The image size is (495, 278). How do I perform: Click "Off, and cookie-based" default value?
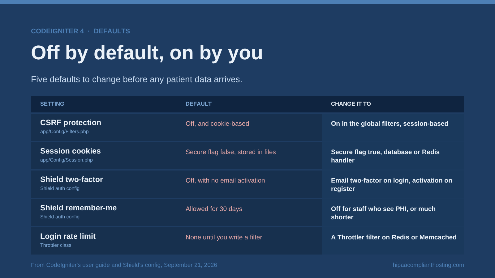pos(217,124)
